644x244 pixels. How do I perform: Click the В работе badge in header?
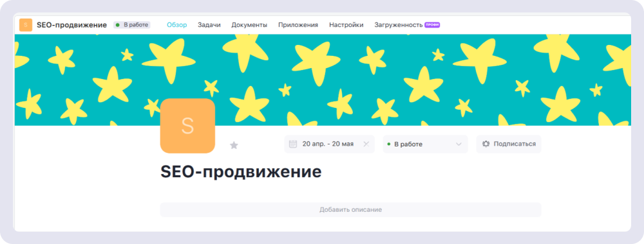pyautogui.click(x=132, y=25)
